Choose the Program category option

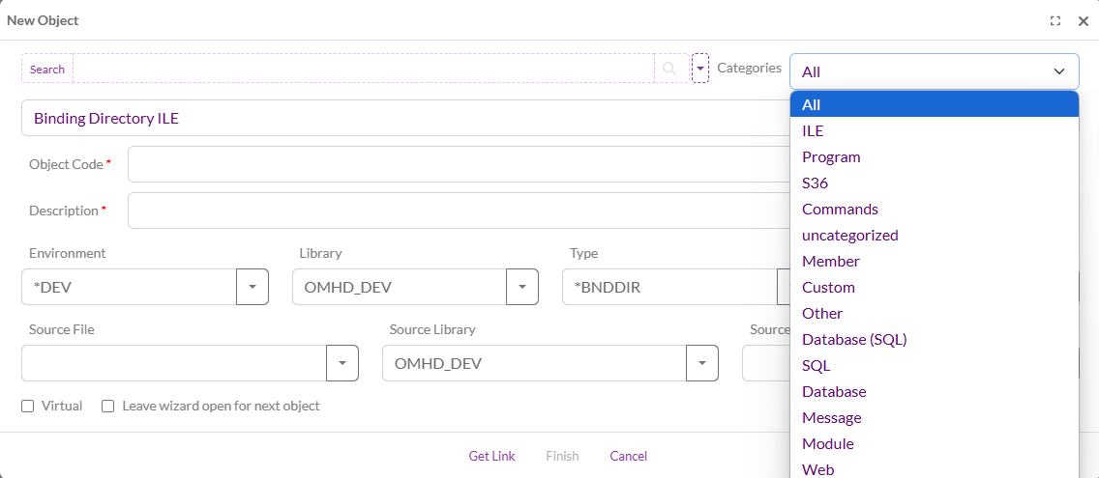coord(831,156)
